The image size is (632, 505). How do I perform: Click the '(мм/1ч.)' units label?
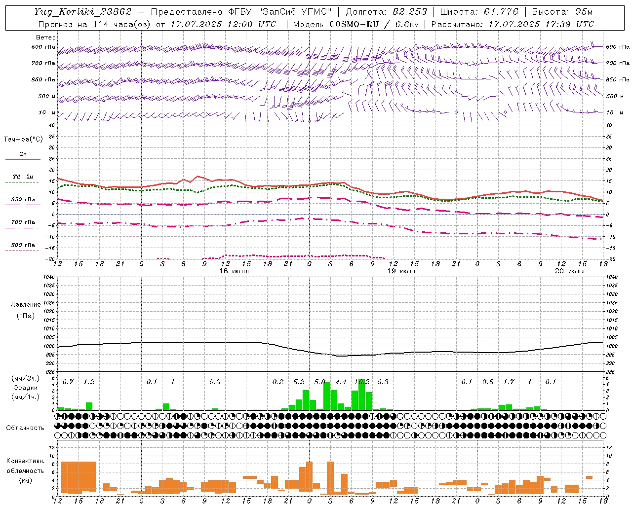click(26, 397)
